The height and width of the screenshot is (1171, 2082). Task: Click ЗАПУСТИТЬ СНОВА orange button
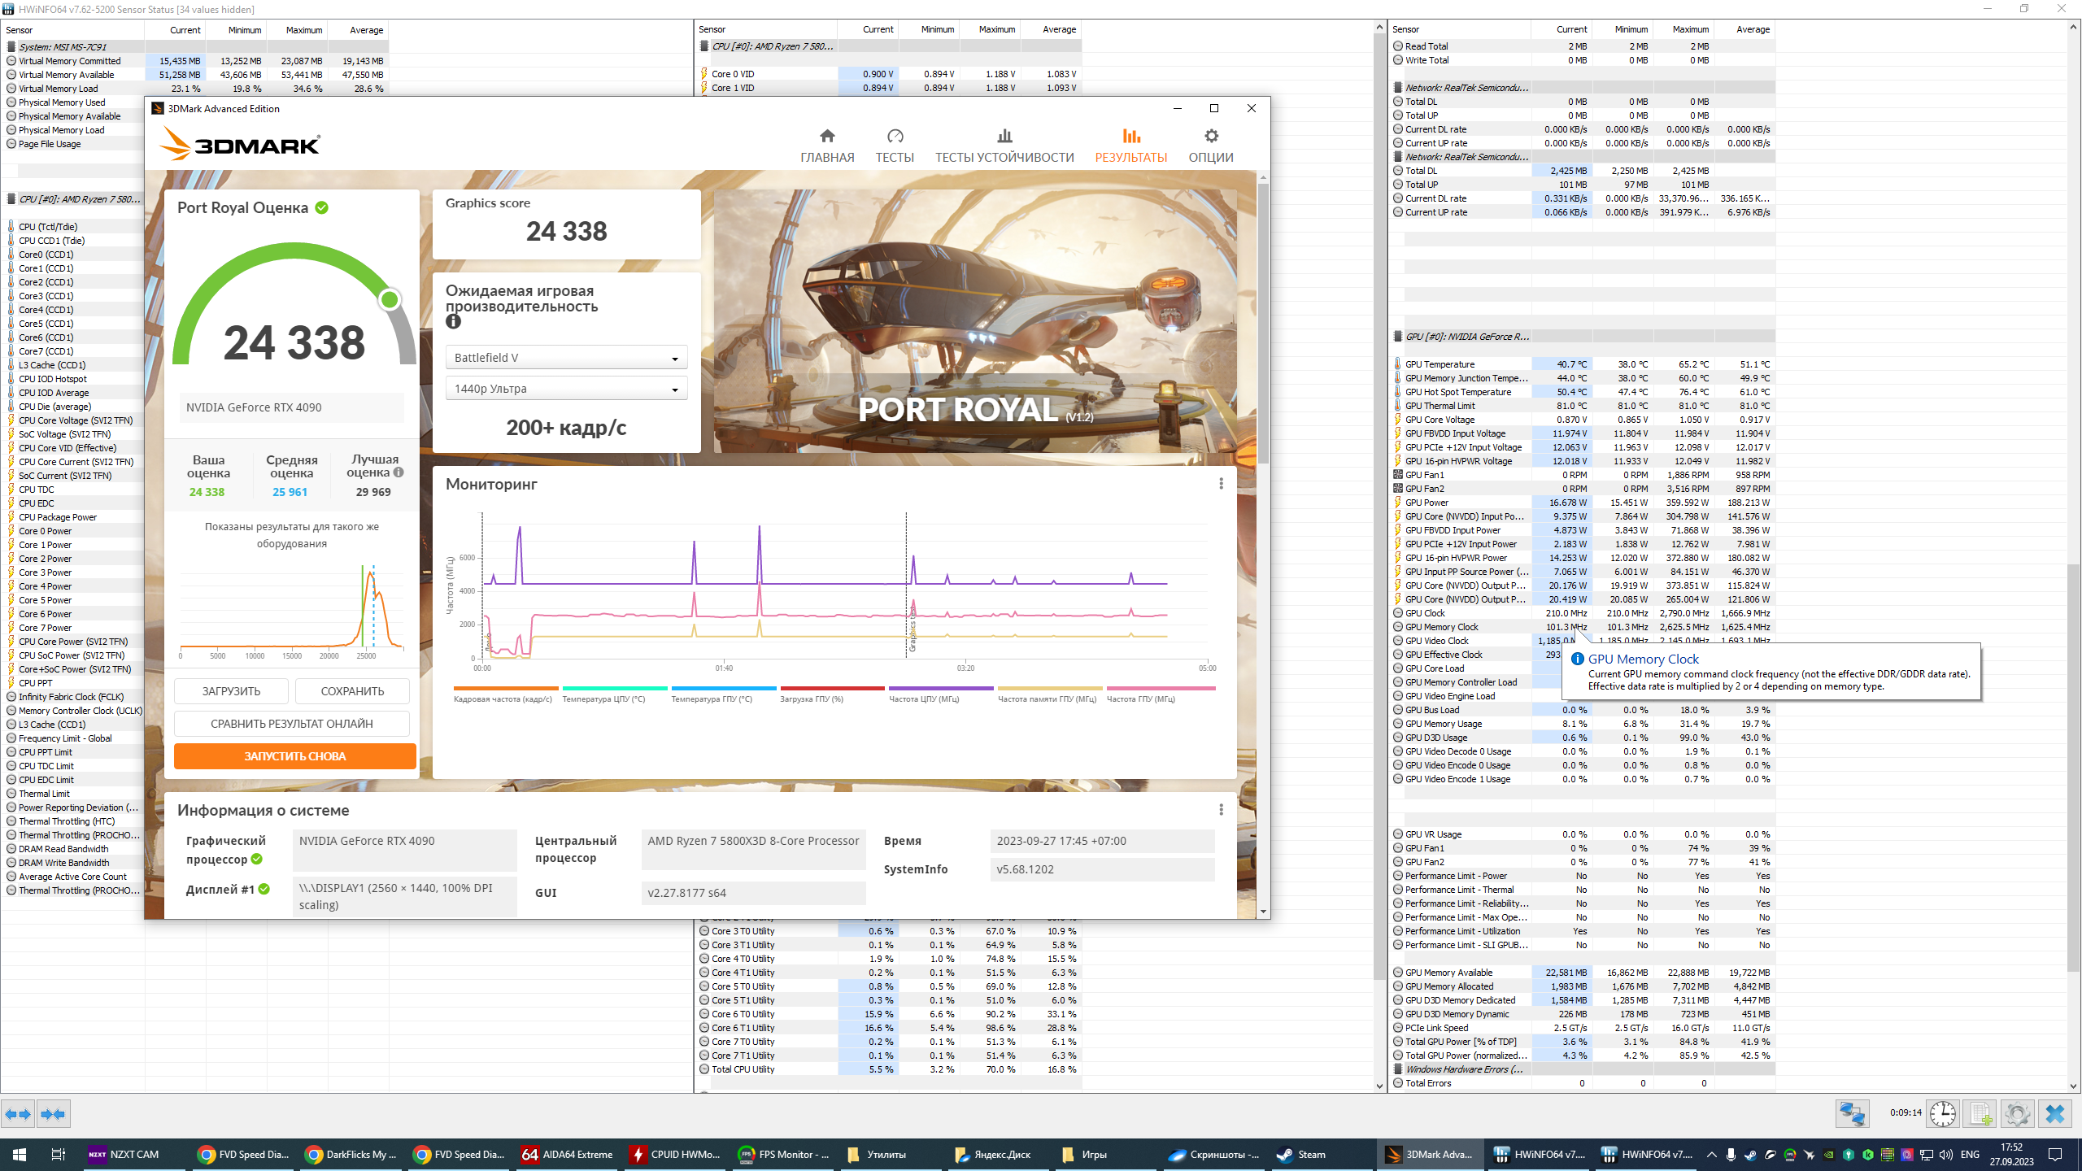(x=294, y=756)
